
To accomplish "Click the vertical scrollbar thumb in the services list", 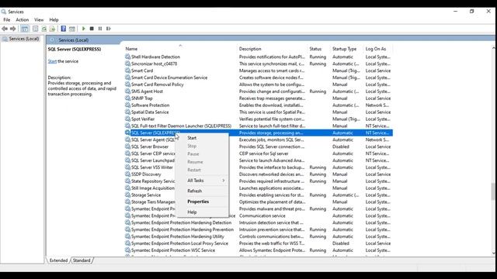I will (494, 191).
